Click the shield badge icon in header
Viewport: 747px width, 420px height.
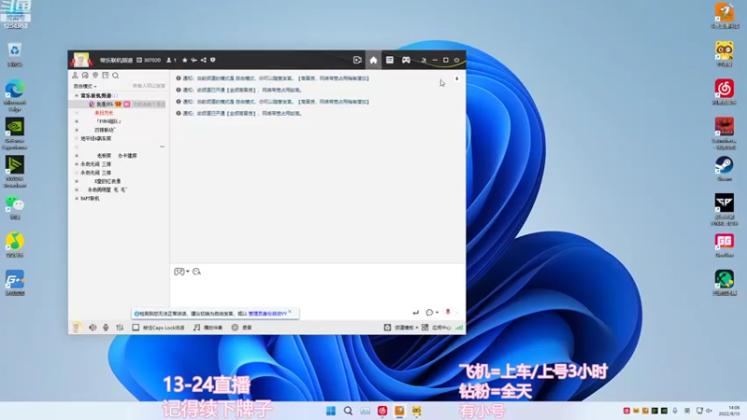click(x=213, y=61)
